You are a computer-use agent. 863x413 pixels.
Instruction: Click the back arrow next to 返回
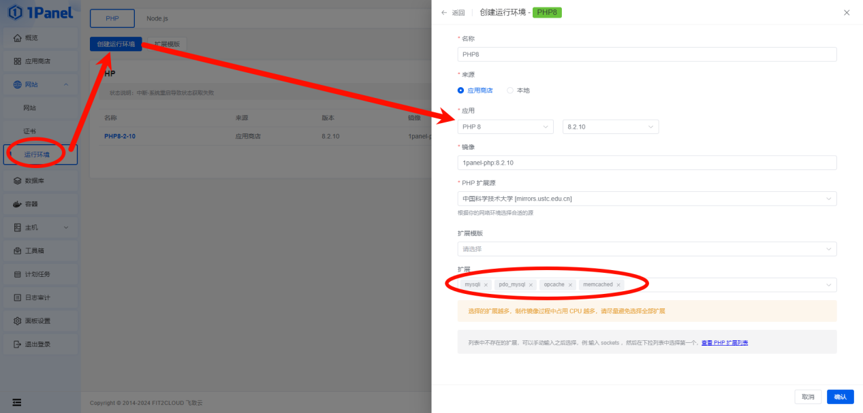tap(444, 12)
